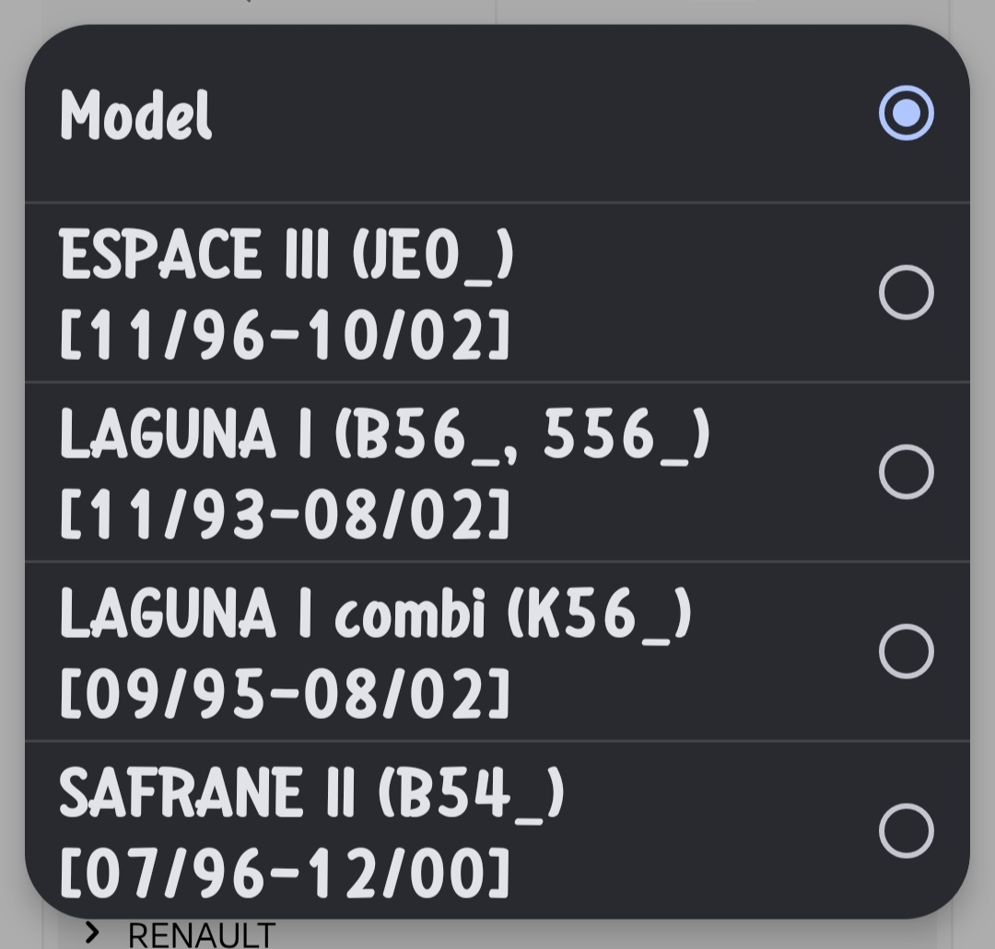Click the selected Model header radio button

point(907,114)
